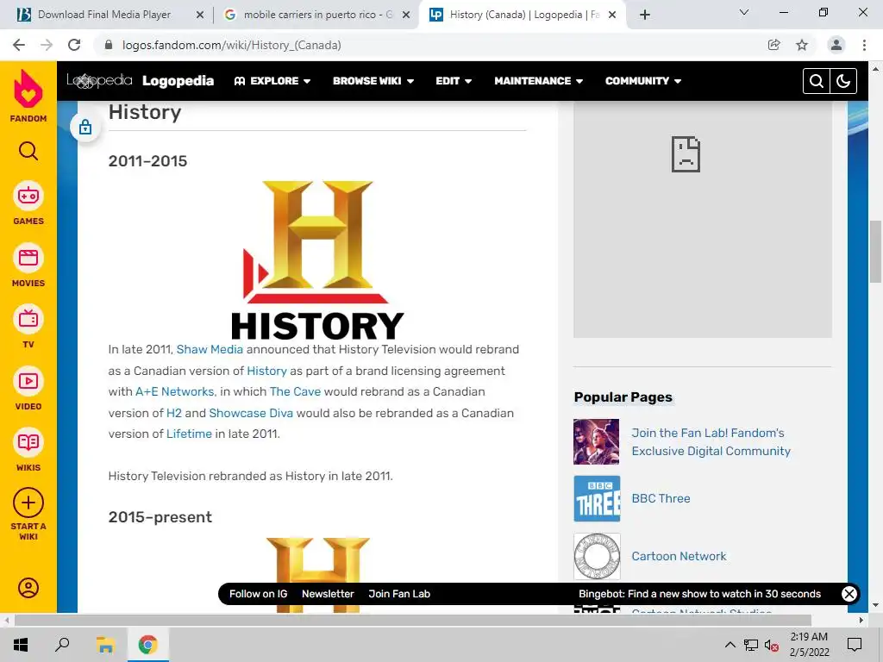Open Fandom sidebar search icon
This screenshot has width=883, height=662.
(x=28, y=151)
